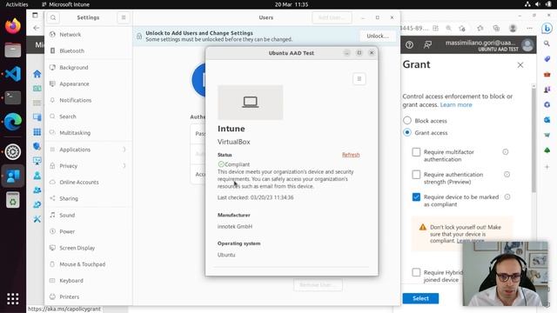
Task: Click the plus icon in Edge sidebar
Action: click(547, 167)
